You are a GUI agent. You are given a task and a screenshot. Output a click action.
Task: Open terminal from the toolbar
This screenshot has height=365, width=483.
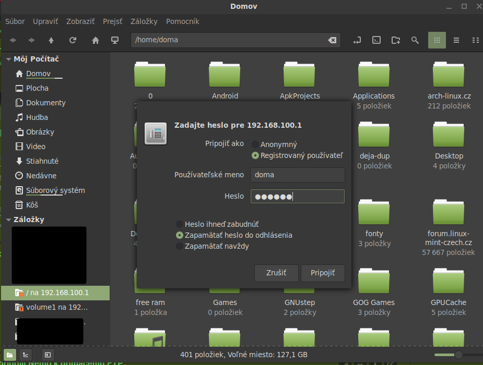pos(376,40)
